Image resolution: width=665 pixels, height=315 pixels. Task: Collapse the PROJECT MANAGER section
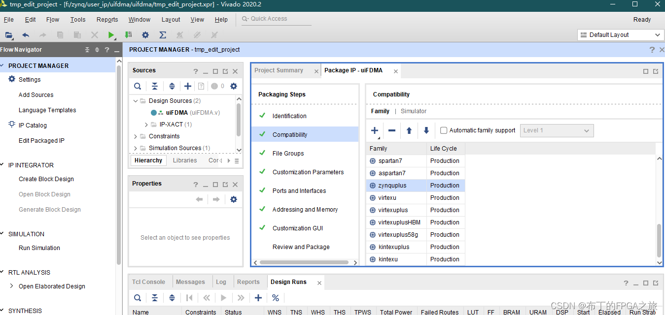point(2,65)
